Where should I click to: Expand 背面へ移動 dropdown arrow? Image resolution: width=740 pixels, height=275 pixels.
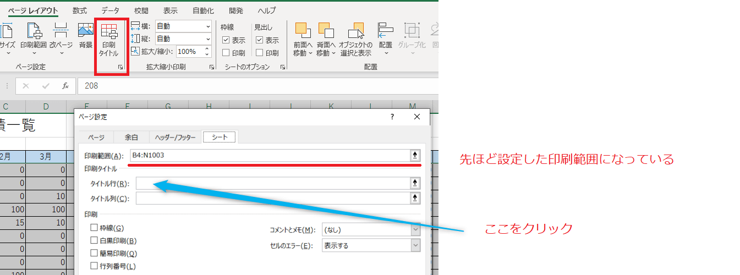pyautogui.click(x=334, y=53)
